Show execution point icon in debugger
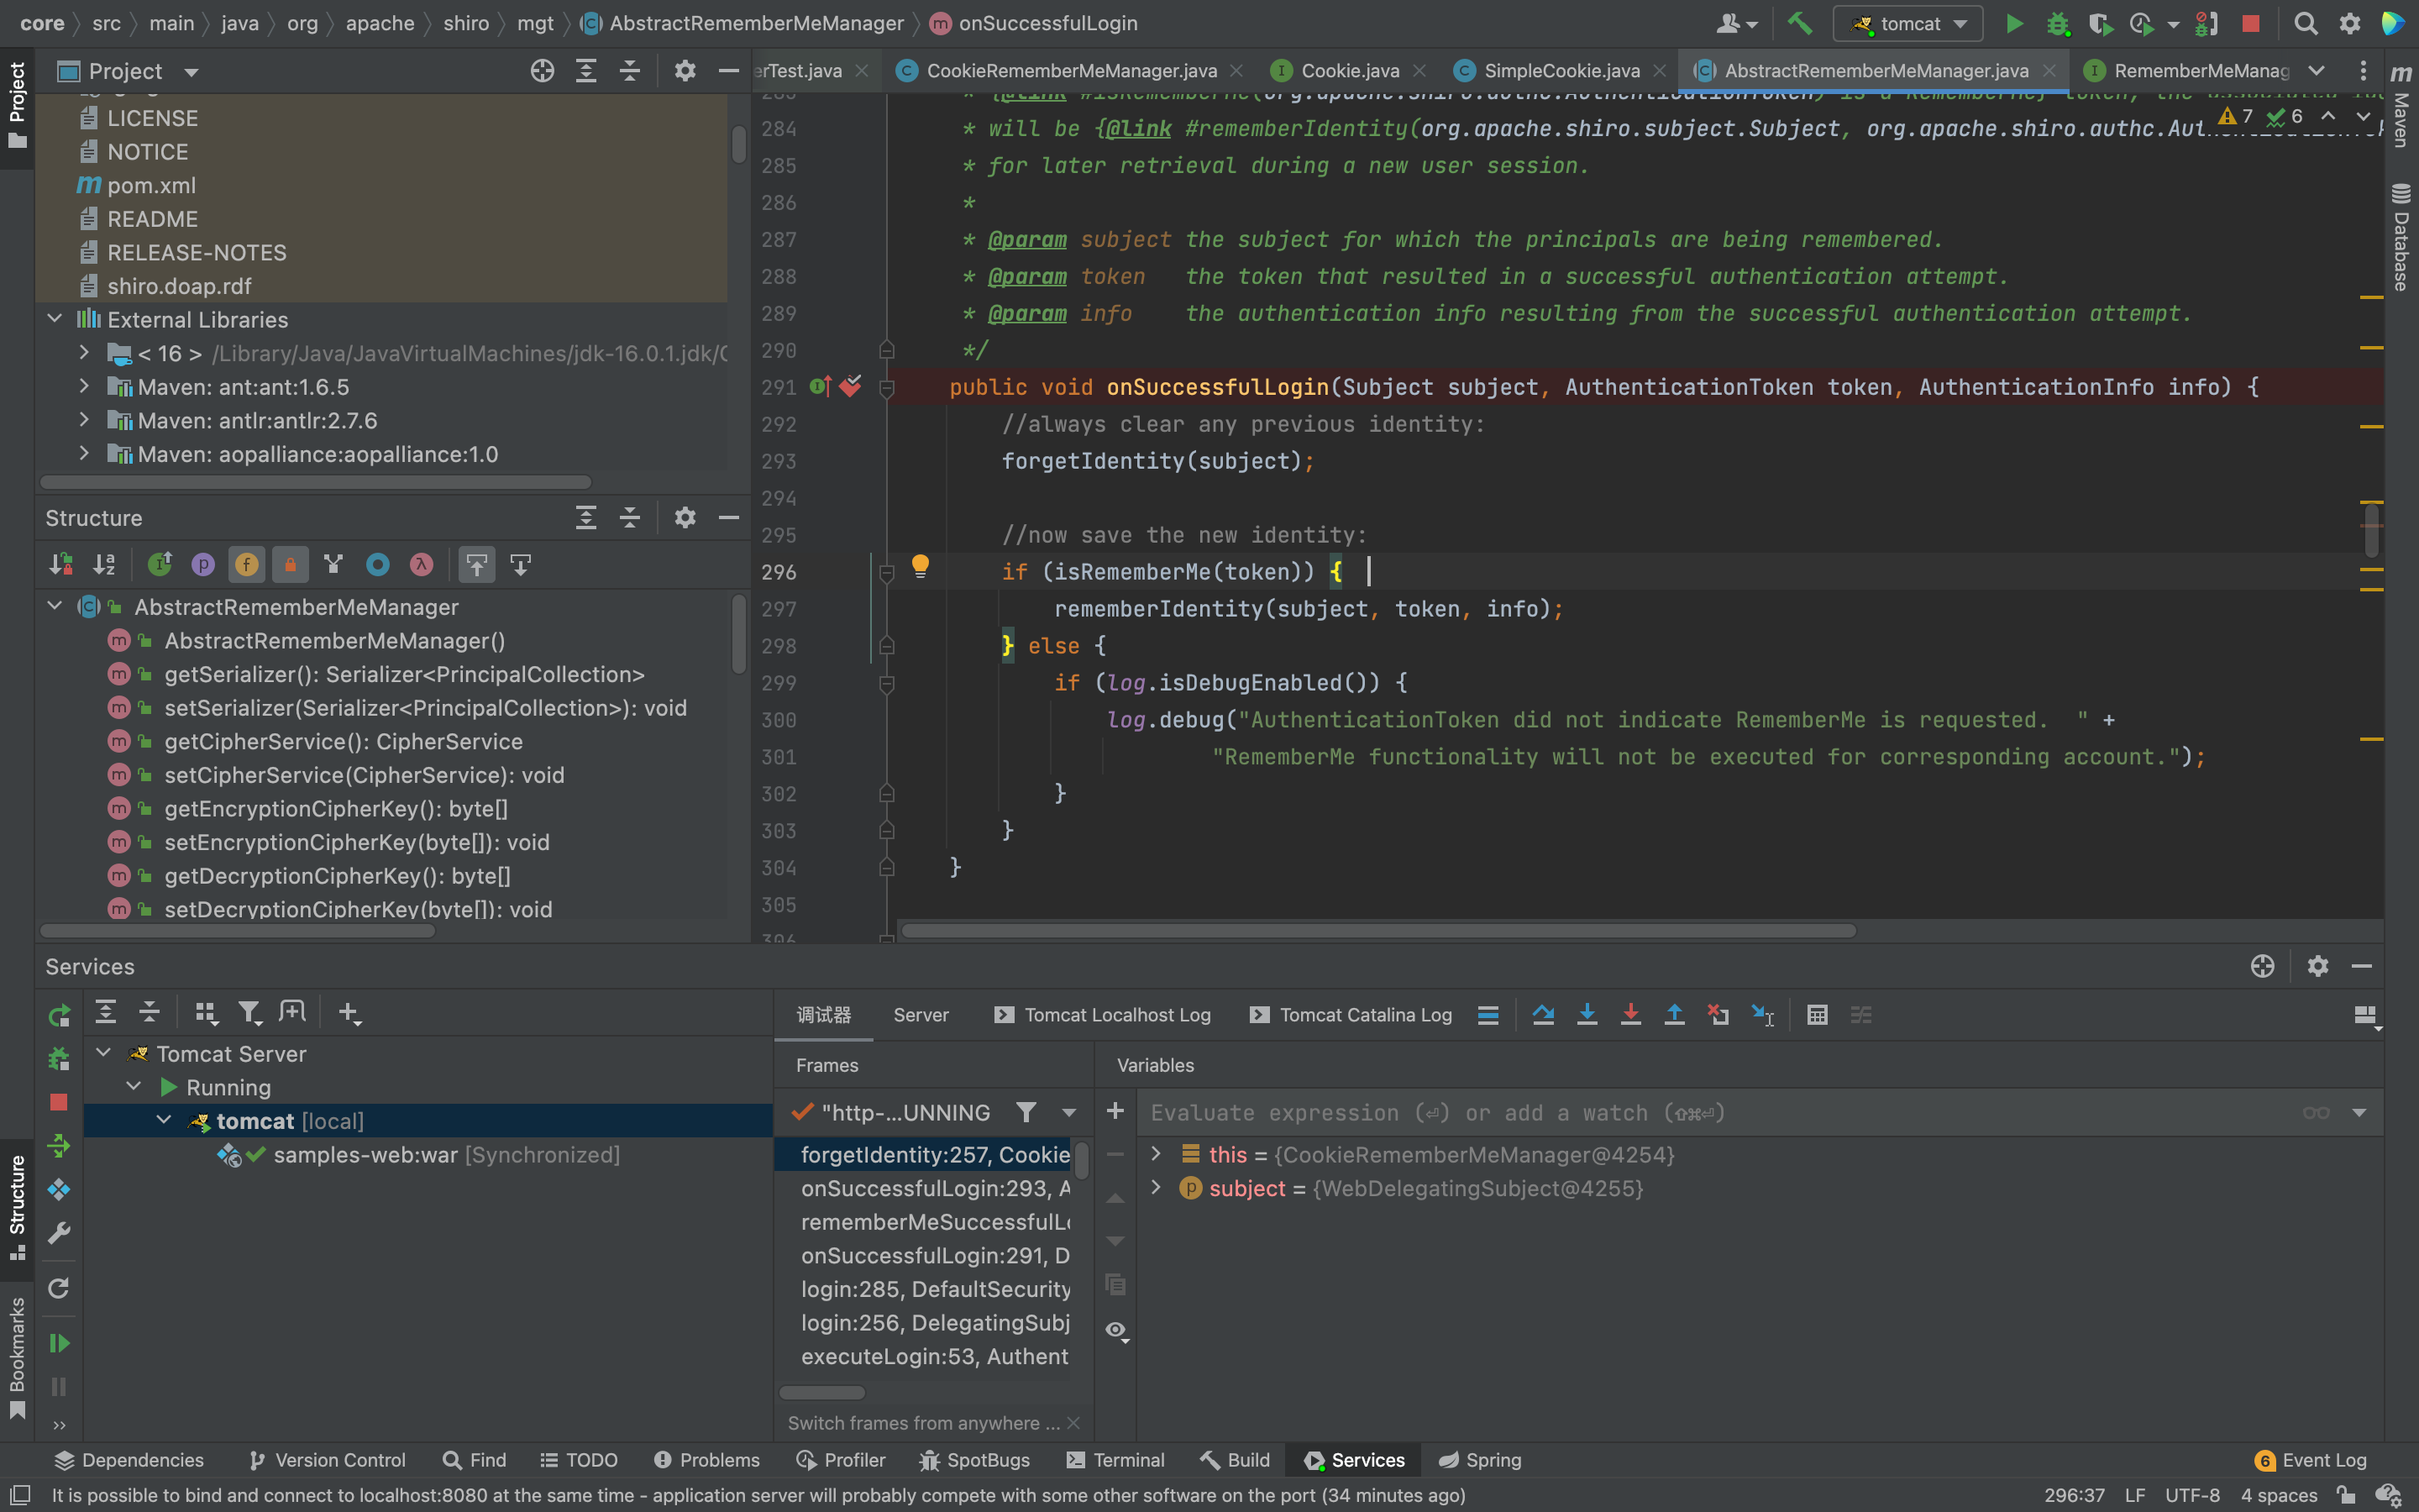Viewport: 2419px width, 1512px height. (x=1488, y=1015)
